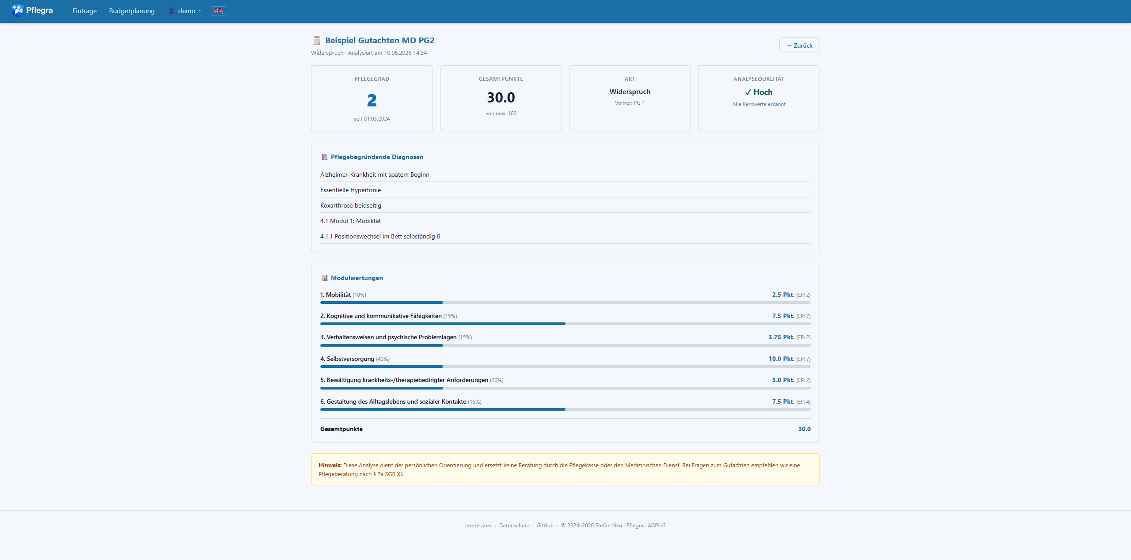The width and height of the screenshot is (1131, 560).
Task: Open the Datenschutz footer link
Action: point(514,526)
